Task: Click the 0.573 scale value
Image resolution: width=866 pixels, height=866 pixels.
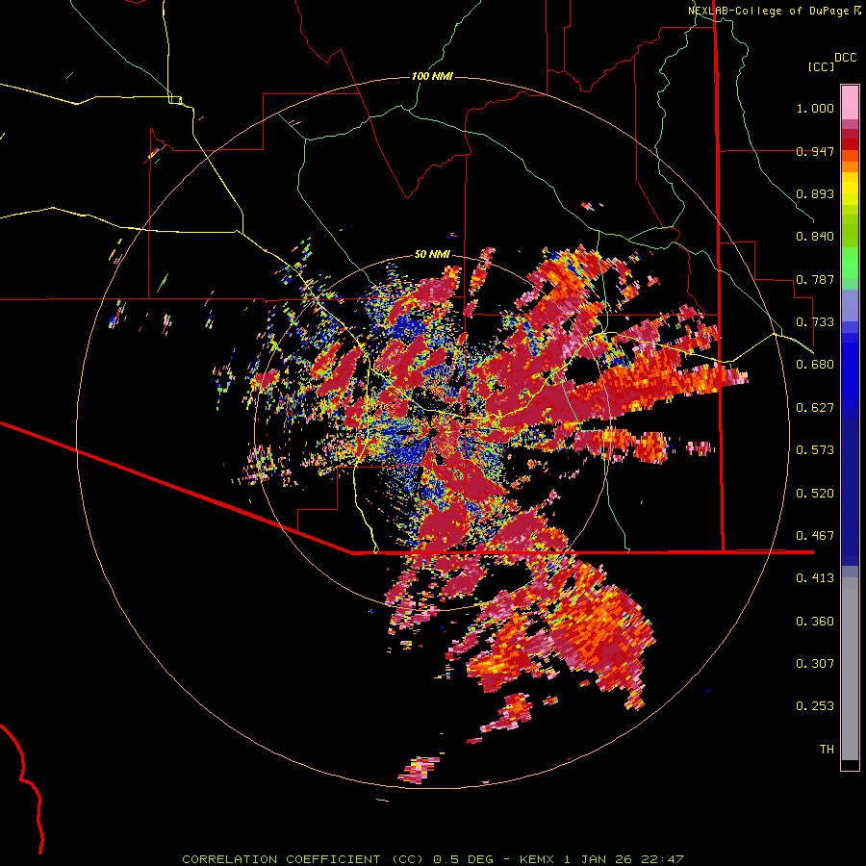Action: (815, 450)
